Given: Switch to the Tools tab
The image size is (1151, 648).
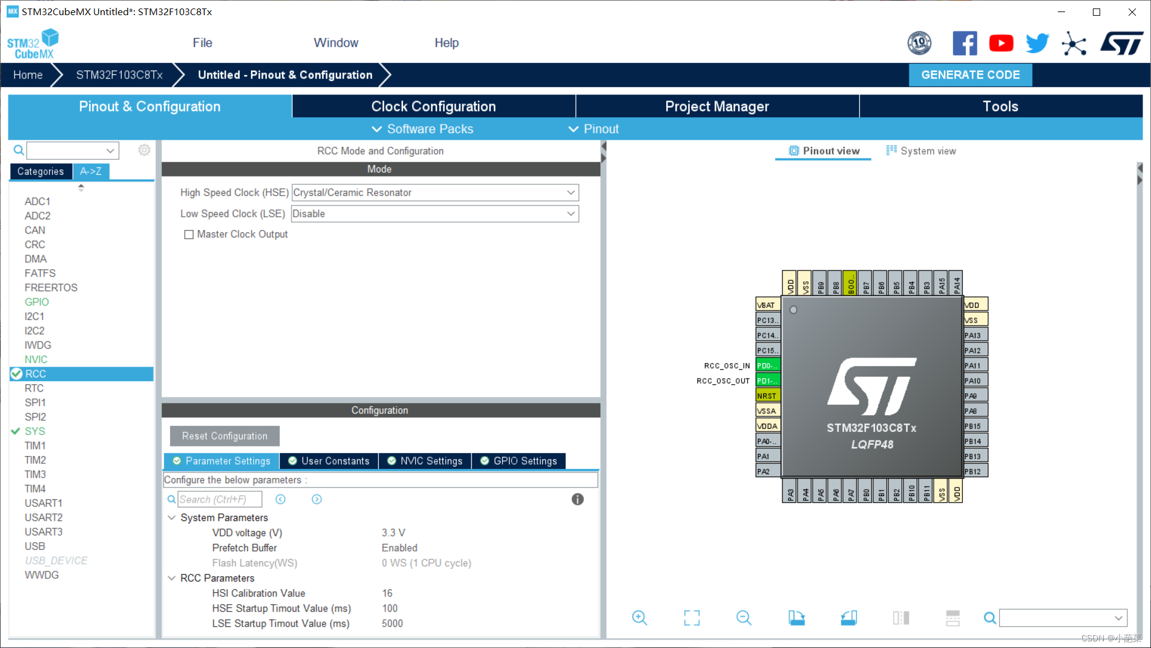Looking at the screenshot, I should (1000, 106).
